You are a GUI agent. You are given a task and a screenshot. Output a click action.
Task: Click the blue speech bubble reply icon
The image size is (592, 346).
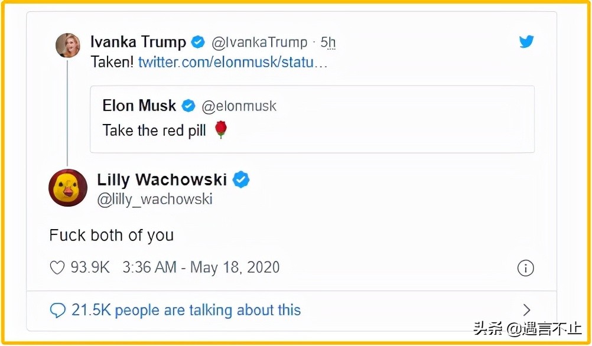coord(58,310)
